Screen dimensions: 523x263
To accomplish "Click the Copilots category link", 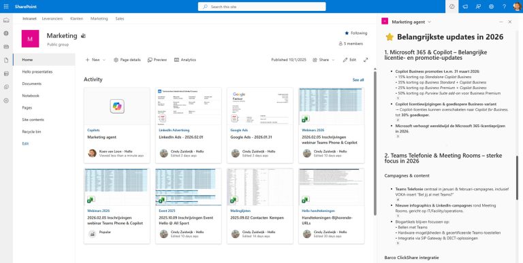I will (x=93, y=130).
